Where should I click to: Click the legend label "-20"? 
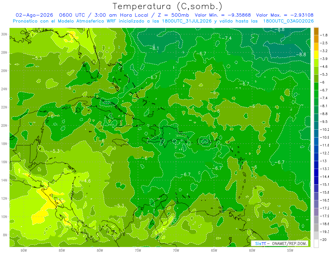324,239
